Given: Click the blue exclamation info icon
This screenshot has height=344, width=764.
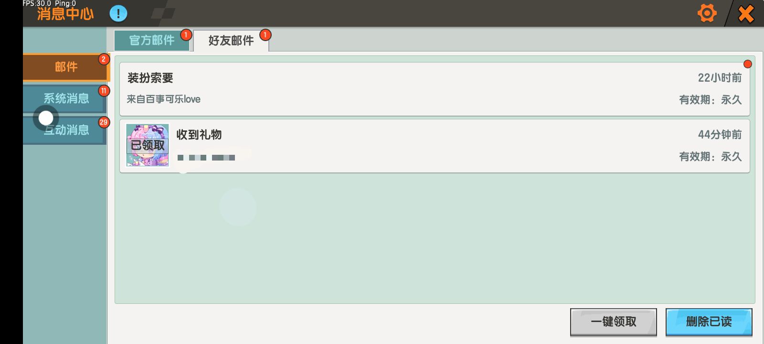Looking at the screenshot, I should [118, 13].
